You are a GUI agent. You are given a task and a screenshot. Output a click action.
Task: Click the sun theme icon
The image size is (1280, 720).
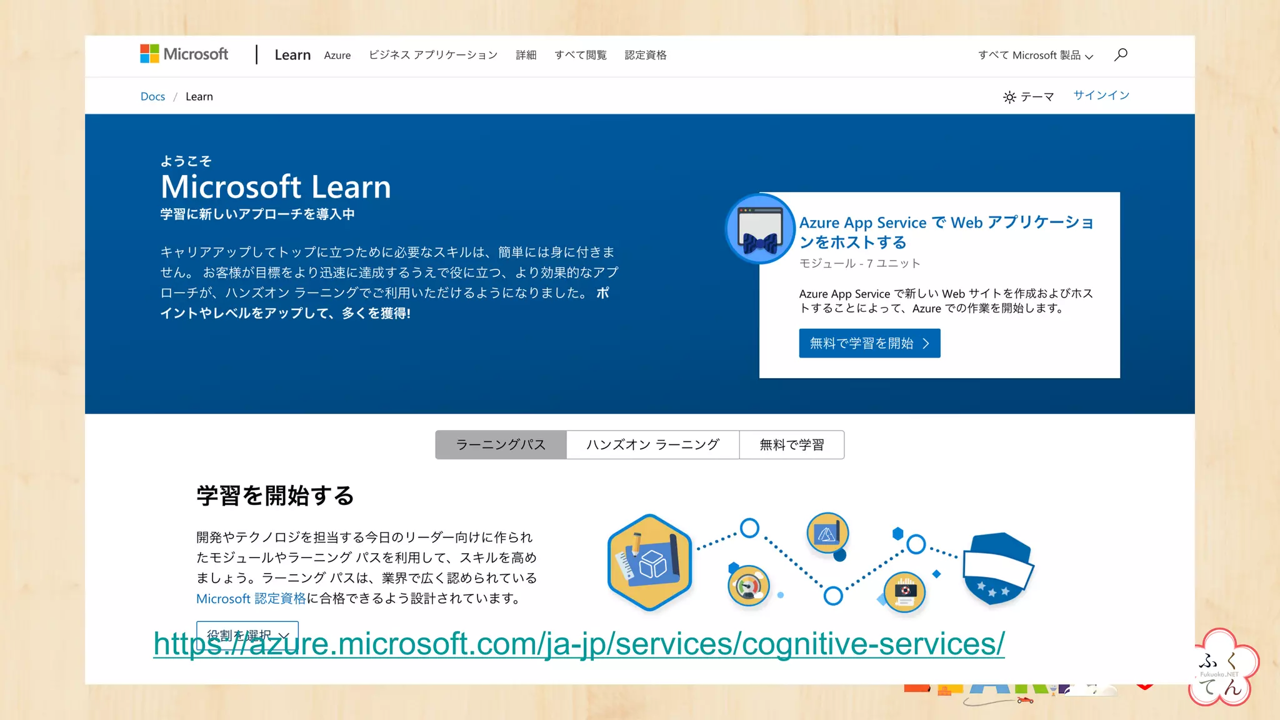point(1009,97)
